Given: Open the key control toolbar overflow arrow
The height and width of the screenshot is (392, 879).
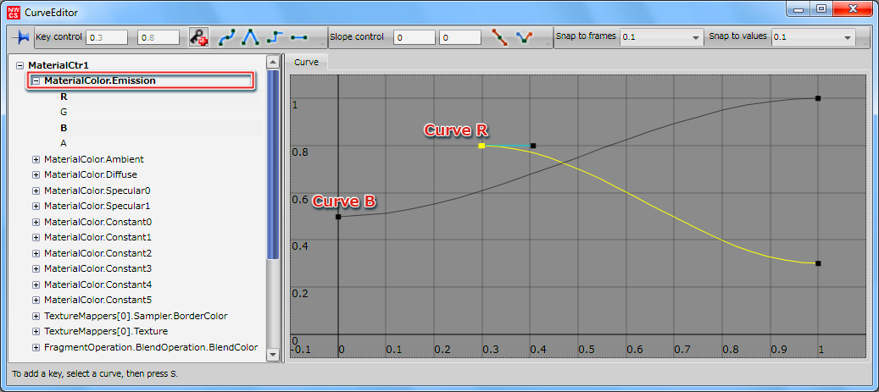Looking at the screenshot, I should tap(321, 43).
